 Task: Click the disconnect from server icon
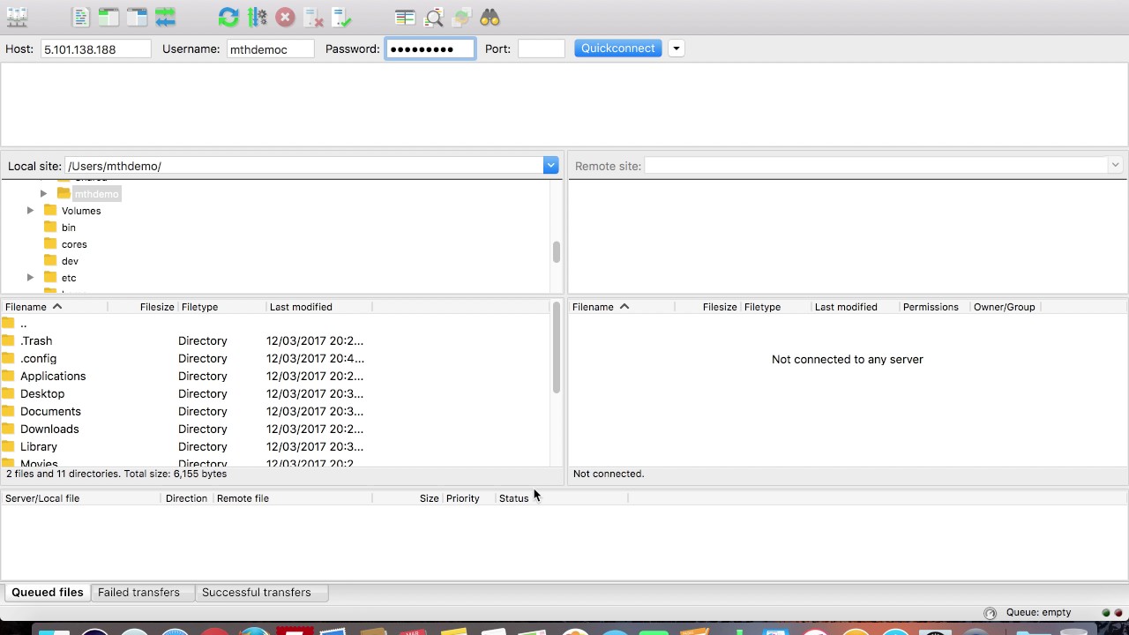[313, 17]
